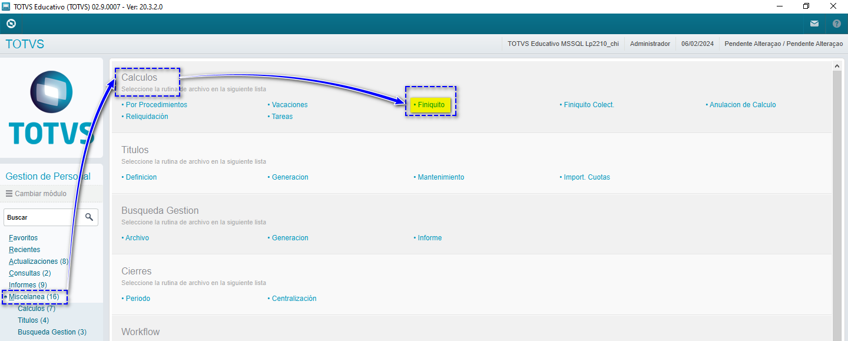
Task: Click the vertical scrollbar up arrow
Action: [836, 67]
